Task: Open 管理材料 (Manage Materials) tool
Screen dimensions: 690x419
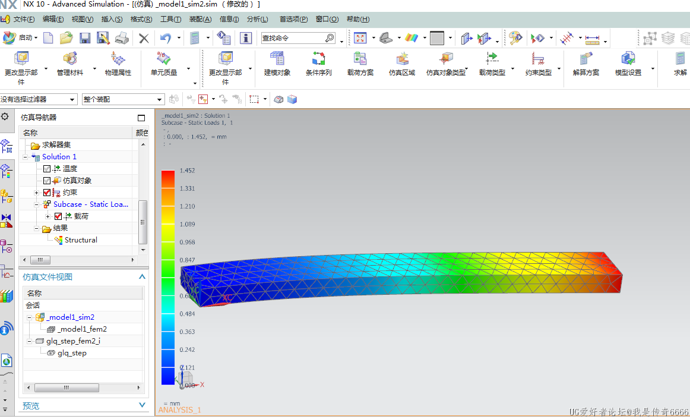Action: tap(70, 64)
